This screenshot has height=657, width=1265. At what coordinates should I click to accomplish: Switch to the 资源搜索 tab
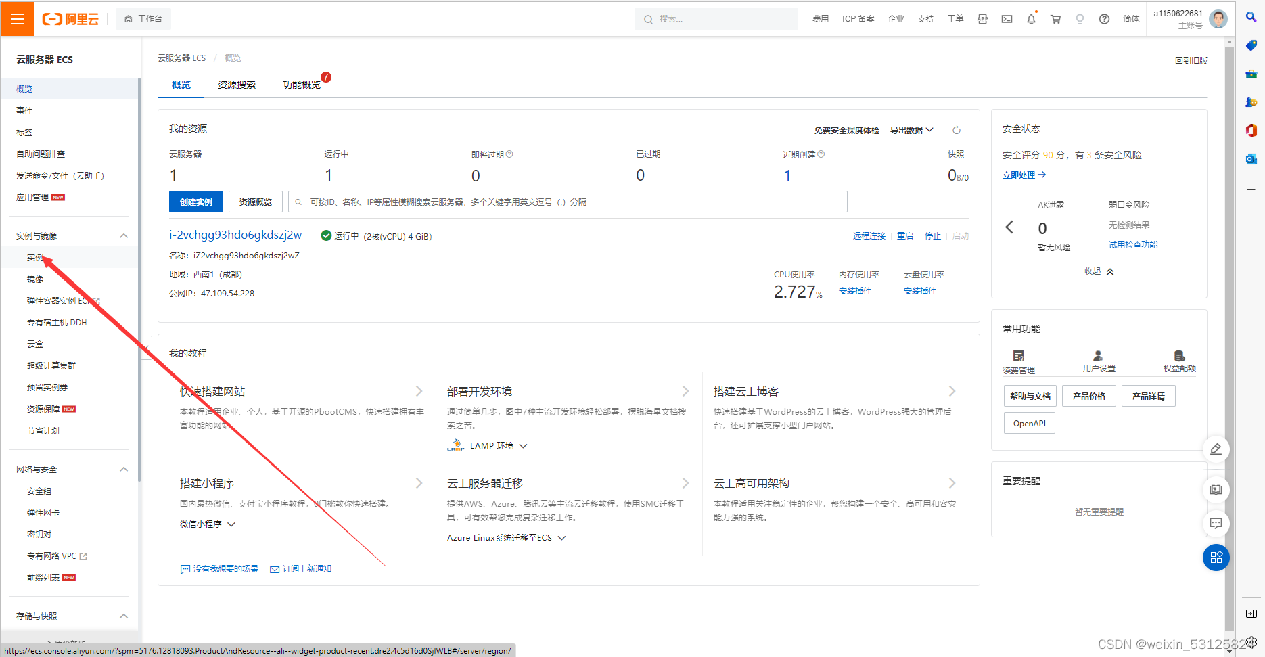[237, 85]
